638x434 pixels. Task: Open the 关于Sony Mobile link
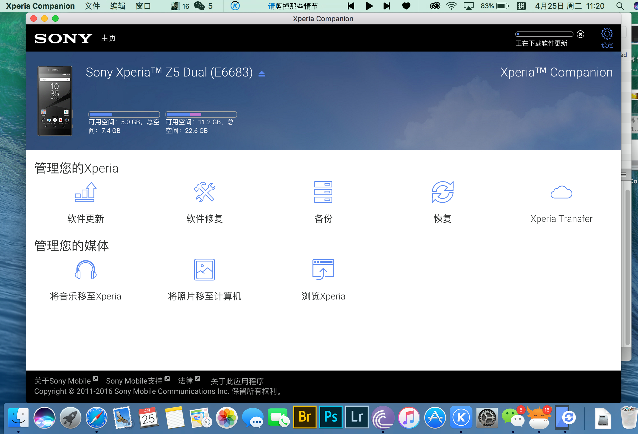63,381
